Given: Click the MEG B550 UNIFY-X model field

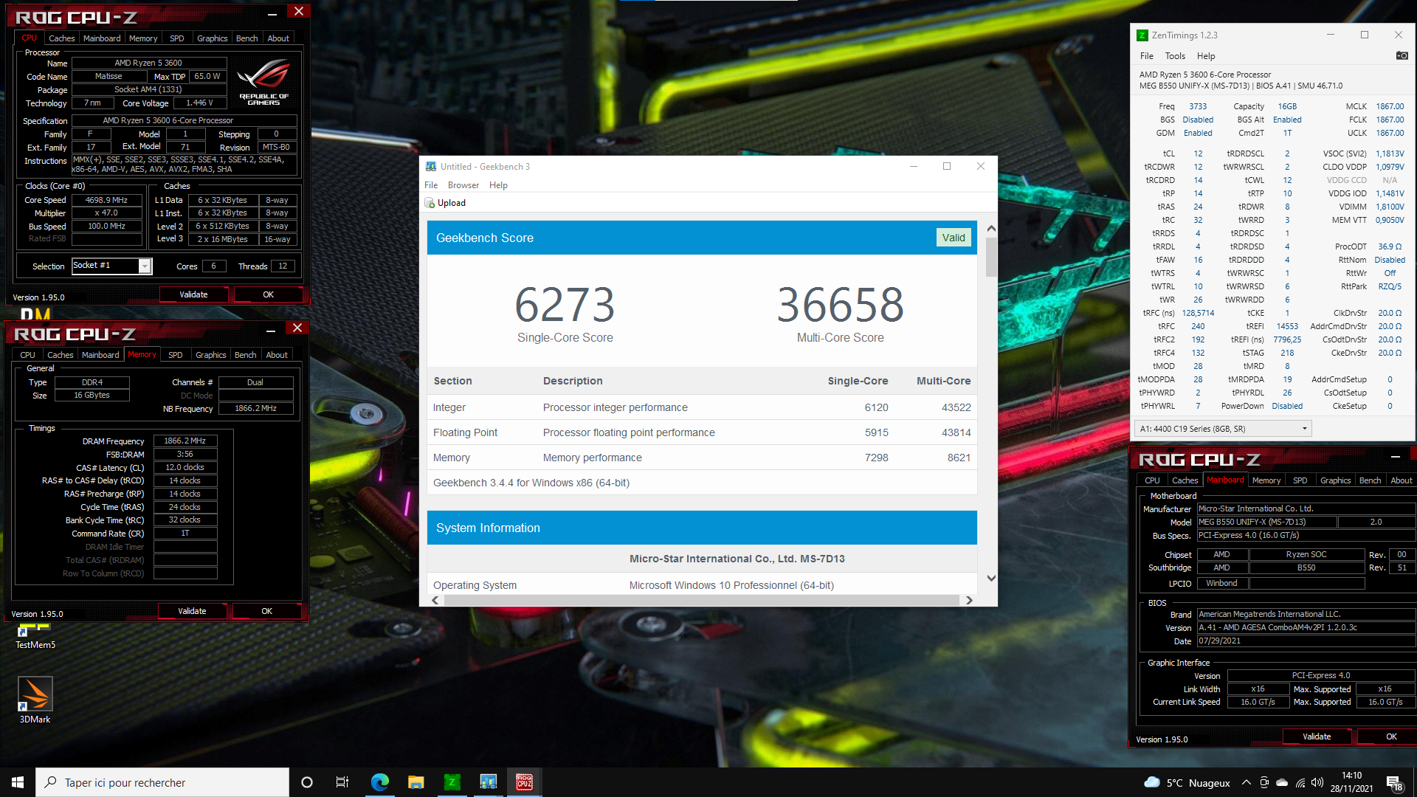Looking at the screenshot, I should coord(1266,522).
